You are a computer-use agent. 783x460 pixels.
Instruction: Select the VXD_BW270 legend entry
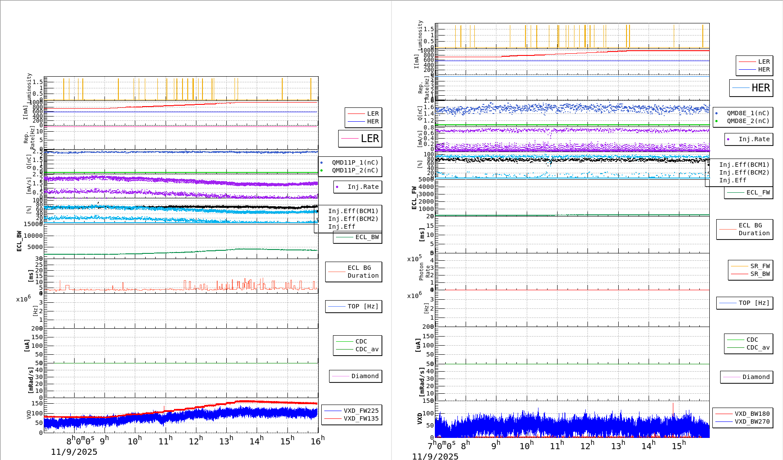pyautogui.click(x=751, y=421)
